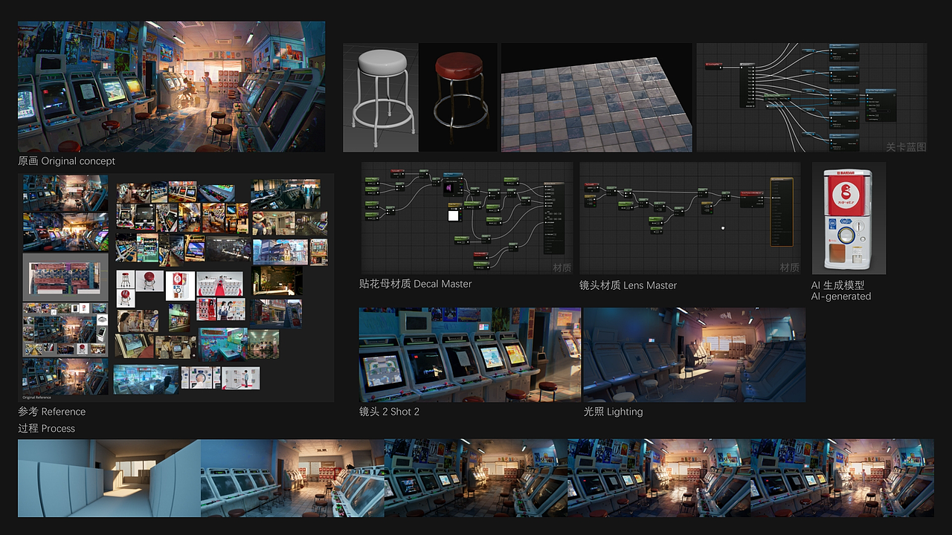This screenshot has height=535, width=952.
Task: Click the '贴花母材质 Decal Master' caption
Action: [x=415, y=283]
